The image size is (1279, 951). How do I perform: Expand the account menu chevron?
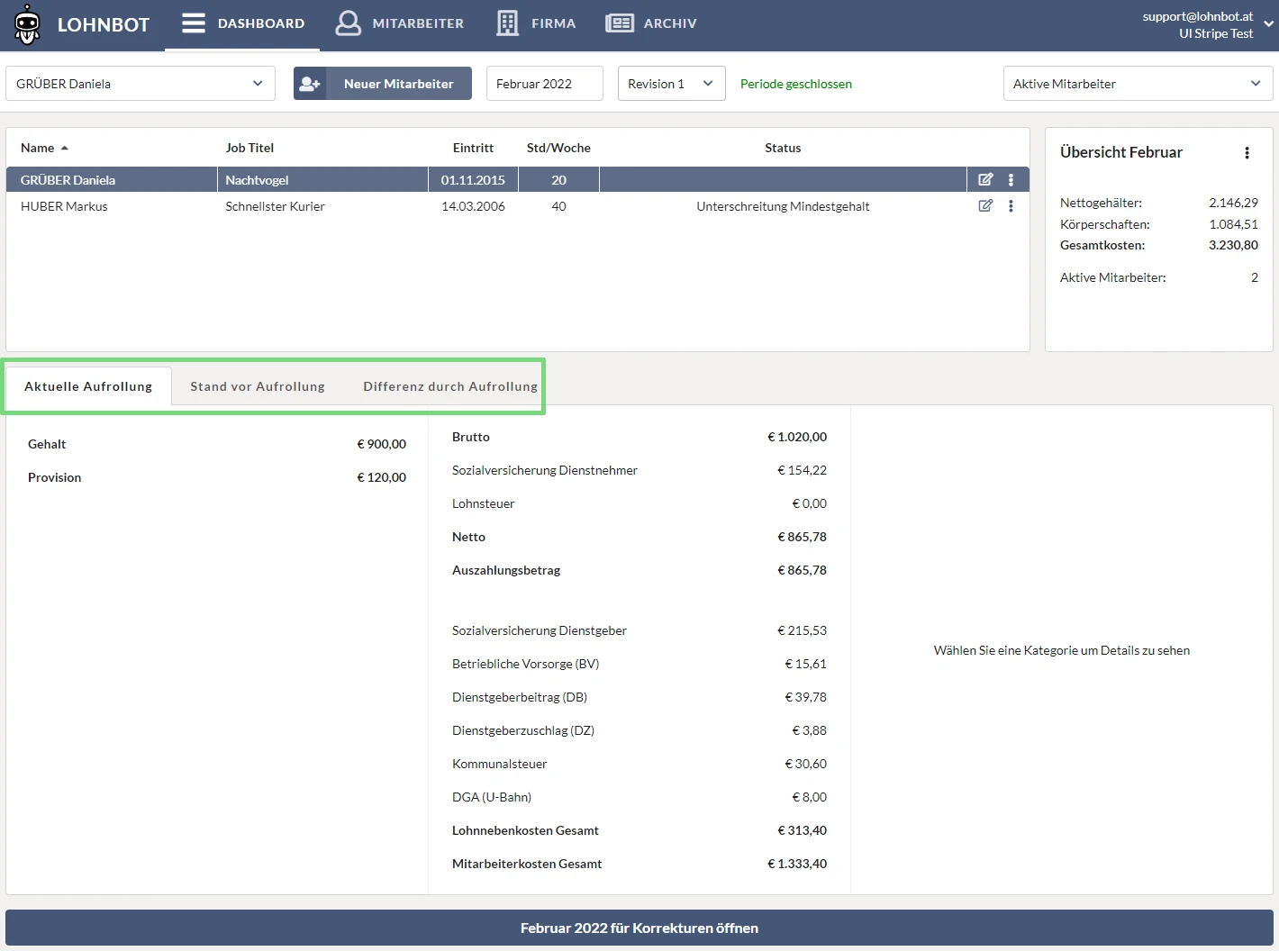pyautogui.click(x=1268, y=24)
